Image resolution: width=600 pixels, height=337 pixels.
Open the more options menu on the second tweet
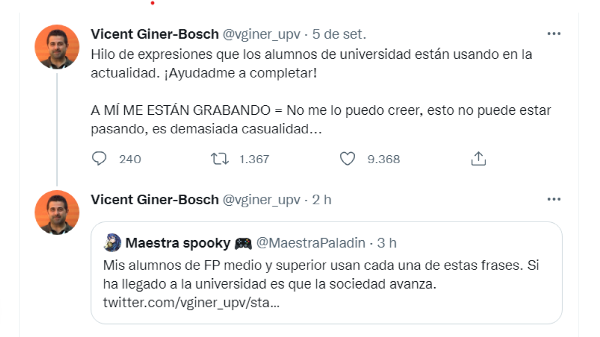pos(553,199)
